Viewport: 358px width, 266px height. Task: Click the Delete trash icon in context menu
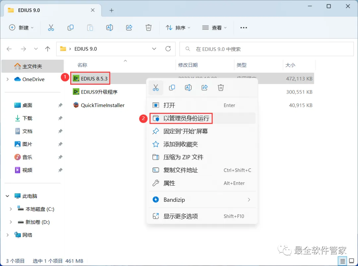click(221, 88)
